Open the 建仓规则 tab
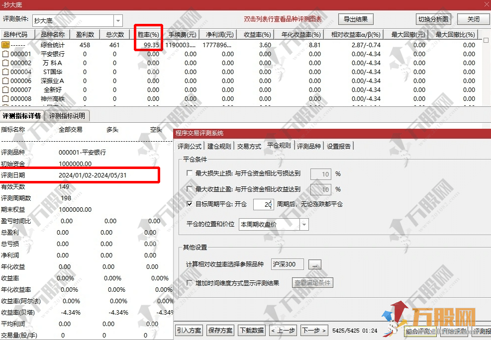The image size is (491, 340). [x=219, y=146]
